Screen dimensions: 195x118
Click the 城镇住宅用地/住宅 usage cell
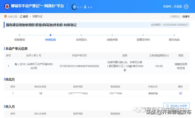[x=181, y=66]
